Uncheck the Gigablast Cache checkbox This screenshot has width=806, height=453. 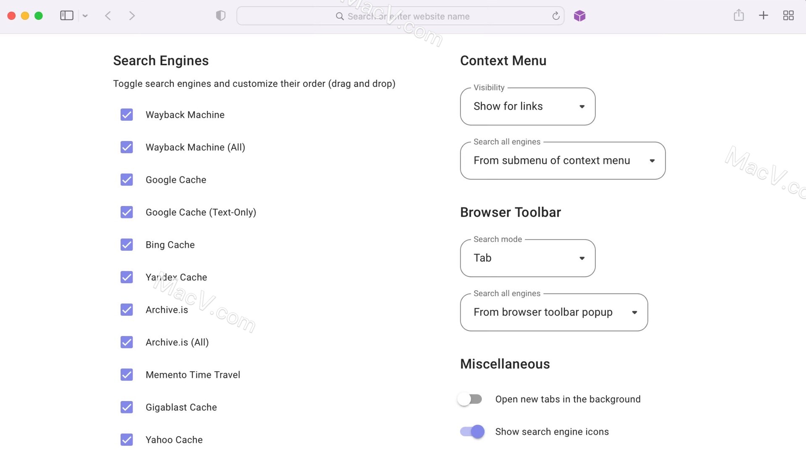[127, 407]
